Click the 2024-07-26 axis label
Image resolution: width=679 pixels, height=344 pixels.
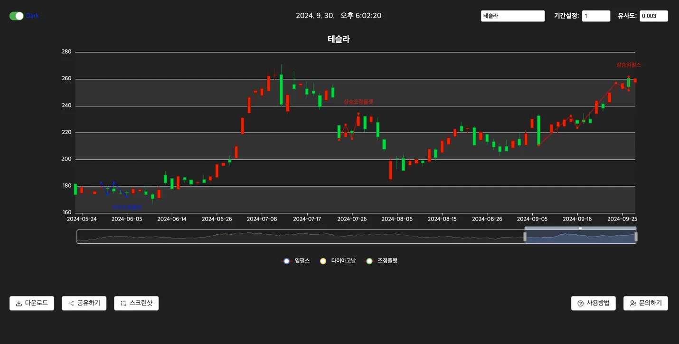pos(352,219)
